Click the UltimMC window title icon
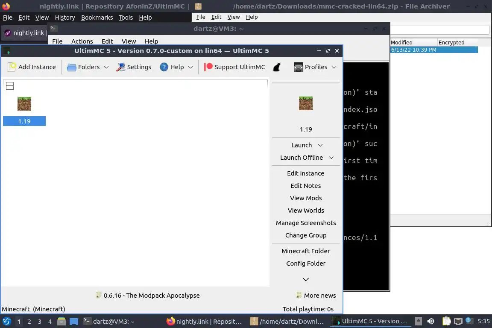This screenshot has width=492, height=328. (x=6, y=51)
